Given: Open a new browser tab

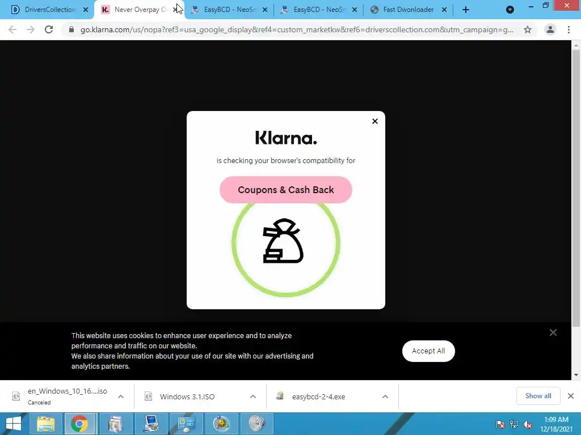Looking at the screenshot, I should [x=466, y=10].
